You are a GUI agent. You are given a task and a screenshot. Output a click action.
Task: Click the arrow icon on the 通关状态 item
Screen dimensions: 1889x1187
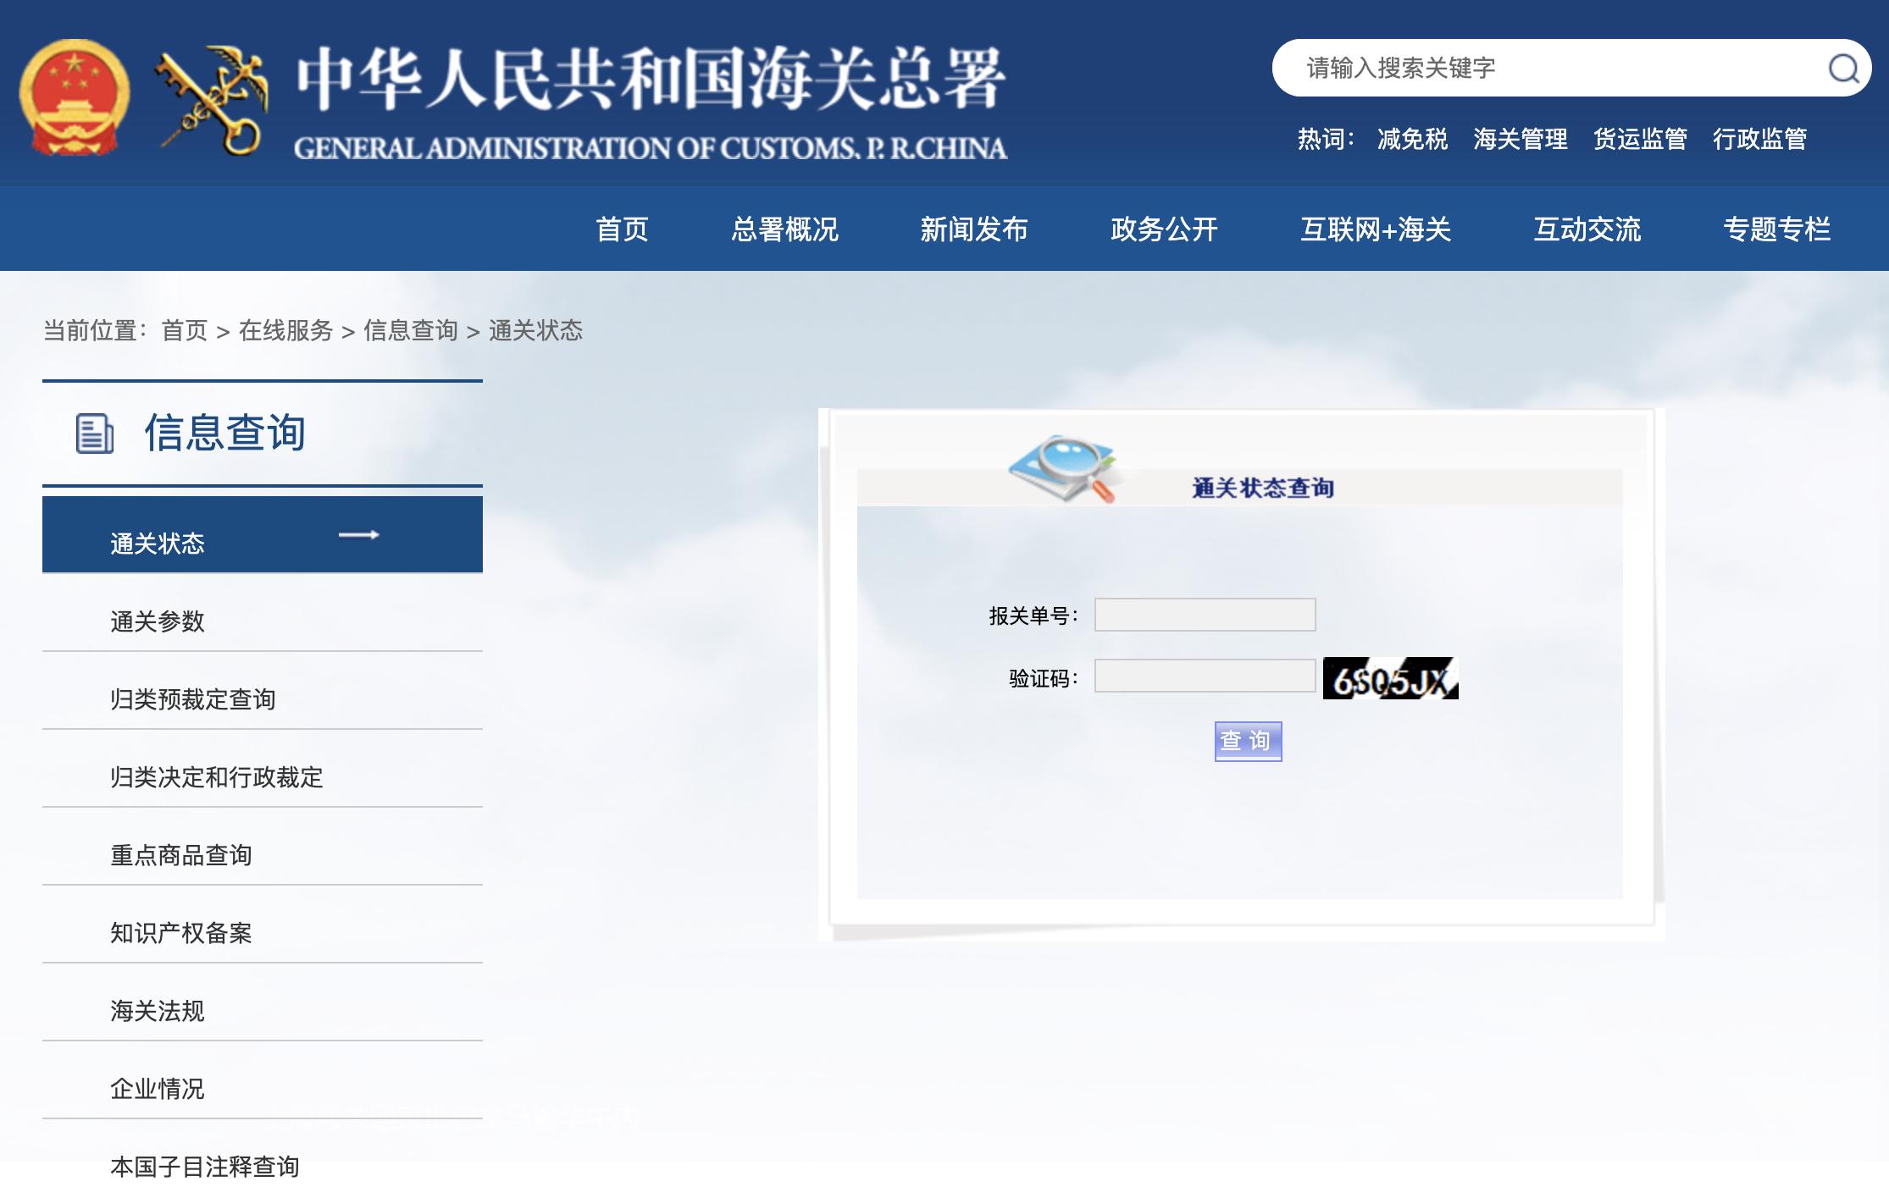coord(359,534)
